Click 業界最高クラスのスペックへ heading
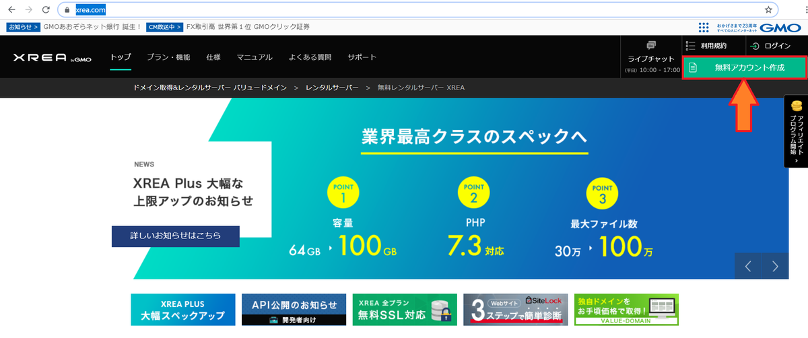Viewport: 808px width, 338px height. click(474, 137)
